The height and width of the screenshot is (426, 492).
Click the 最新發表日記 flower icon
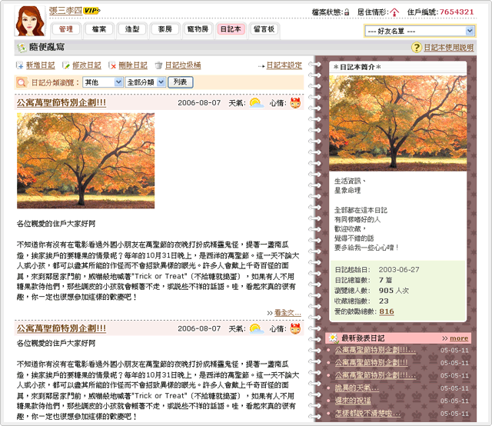pyautogui.click(x=333, y=338)
